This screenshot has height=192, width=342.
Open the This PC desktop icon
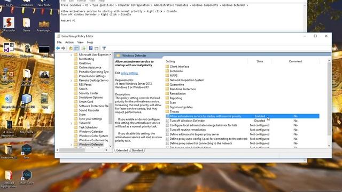coord(9,3)
